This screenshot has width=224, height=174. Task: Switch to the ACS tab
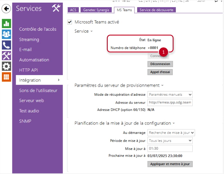click(x=73, y=10)
